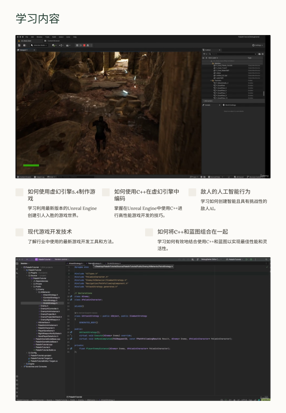
Task: Expand Scratches and Consoles in Rider tree
Action: pyautogui.click(x=22, y=366)
